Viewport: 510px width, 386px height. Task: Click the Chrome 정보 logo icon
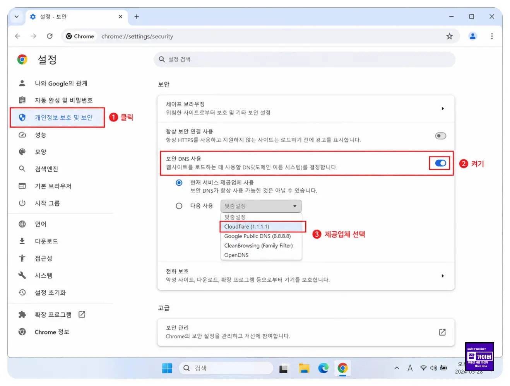coord(22,332)
